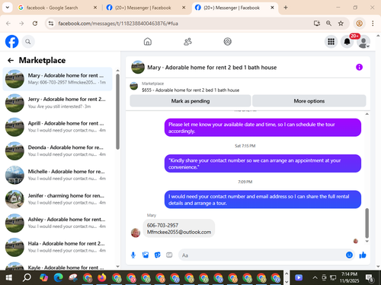Open Aprill's Adorable home chat
Image resolution: width=381 pixels, height=285 pixels.
(57, 127)
